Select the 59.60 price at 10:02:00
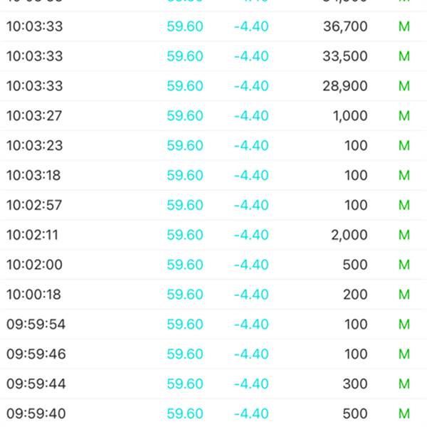 point(185,265)
